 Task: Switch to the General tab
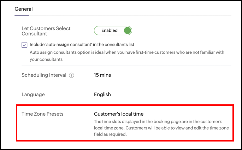tap(24, 9)
